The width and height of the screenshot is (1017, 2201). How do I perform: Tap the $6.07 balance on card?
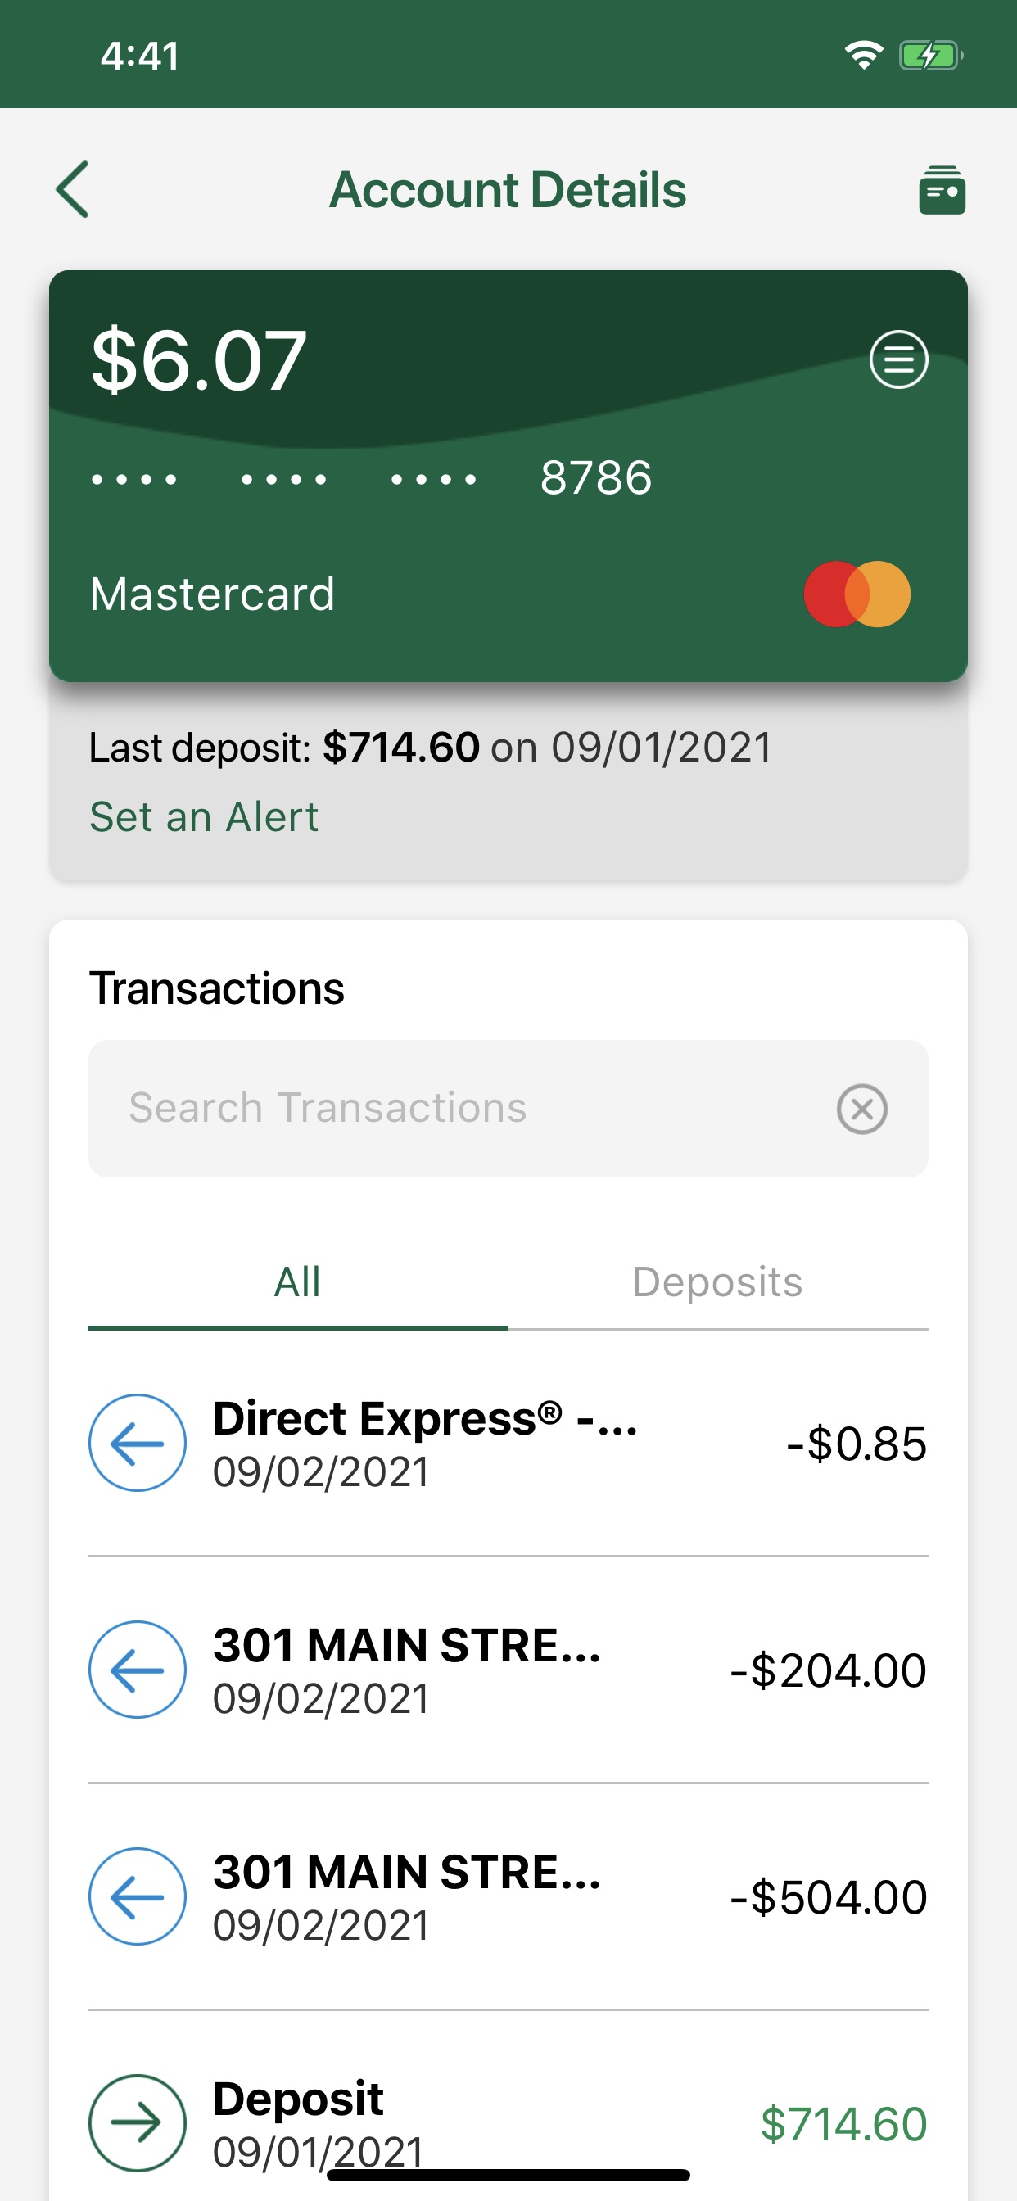click(198, 361)
